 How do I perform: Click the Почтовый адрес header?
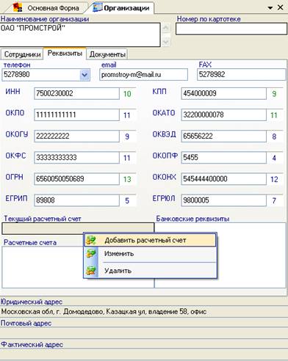pyautogui.click(x=26, y=324)
